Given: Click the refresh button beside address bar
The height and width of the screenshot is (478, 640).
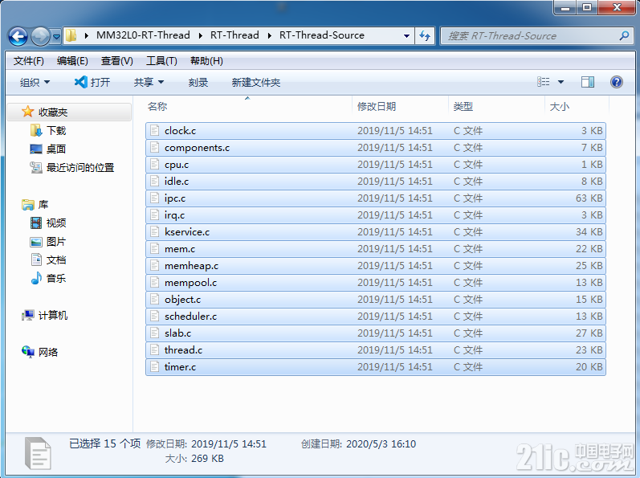Looking at the screenshot, I should click(425, 36).
